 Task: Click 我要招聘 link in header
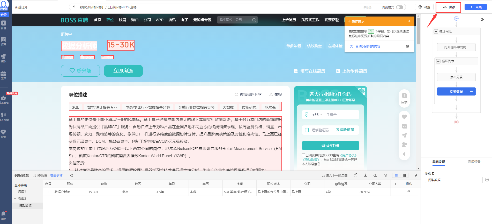[x=332, y=20]
